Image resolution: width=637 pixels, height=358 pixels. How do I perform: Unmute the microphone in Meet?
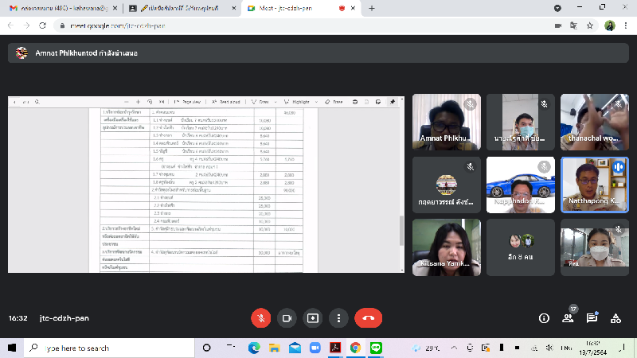pos(260,317)
